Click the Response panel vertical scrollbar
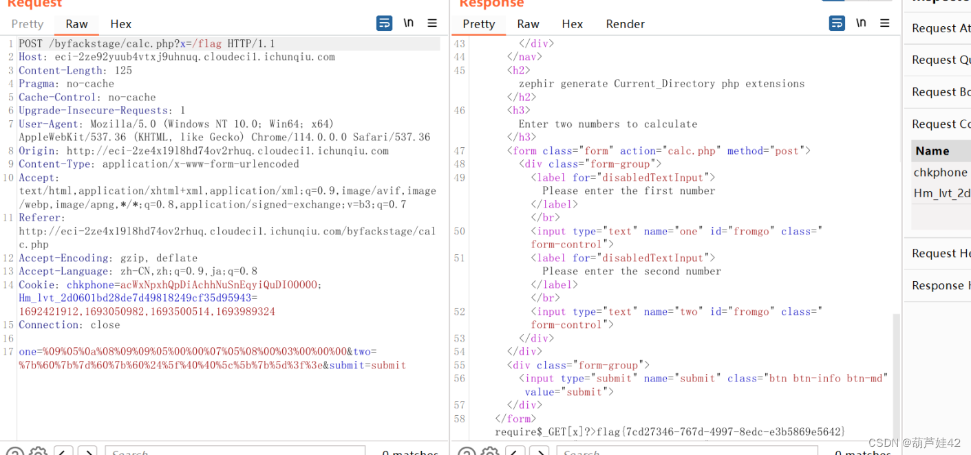 pyautogui.click(x=895, y=375)
